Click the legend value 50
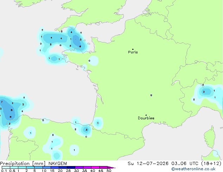Image resolution: width=223 pixels, height=172 pixels. [x=109, y=171]
